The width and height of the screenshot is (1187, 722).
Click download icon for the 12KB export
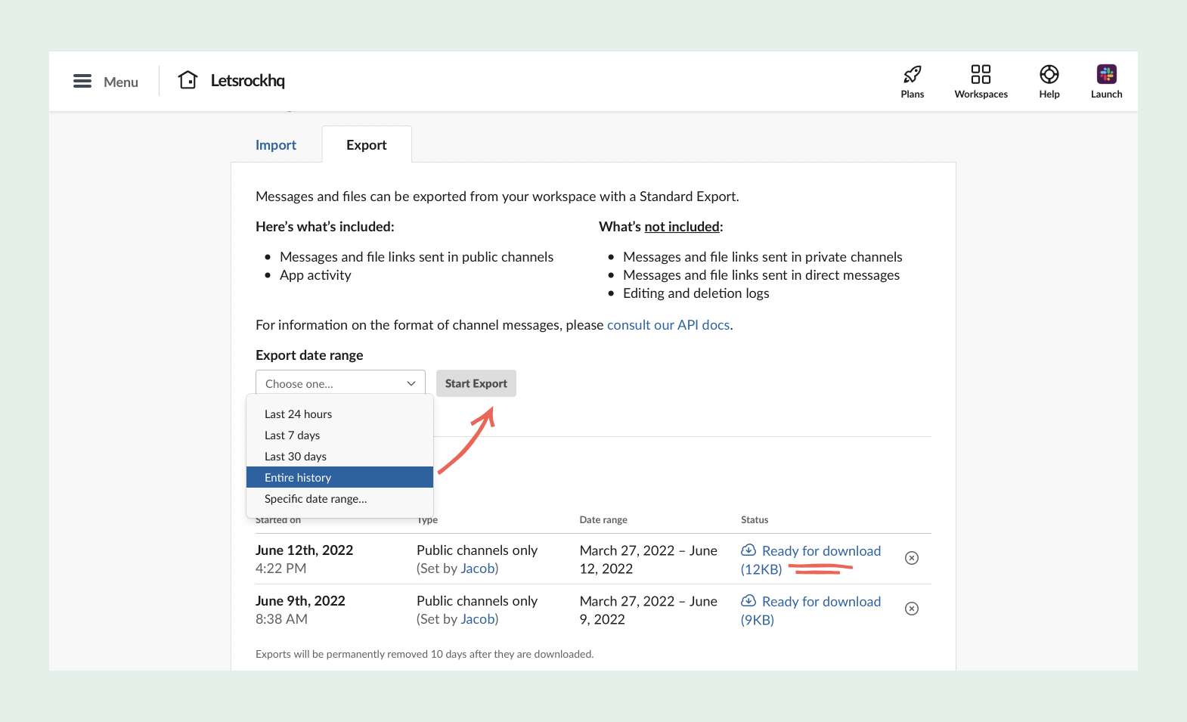tap(748, 550)
